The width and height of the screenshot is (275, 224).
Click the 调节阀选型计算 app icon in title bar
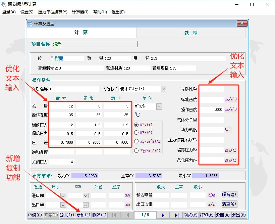3,4
